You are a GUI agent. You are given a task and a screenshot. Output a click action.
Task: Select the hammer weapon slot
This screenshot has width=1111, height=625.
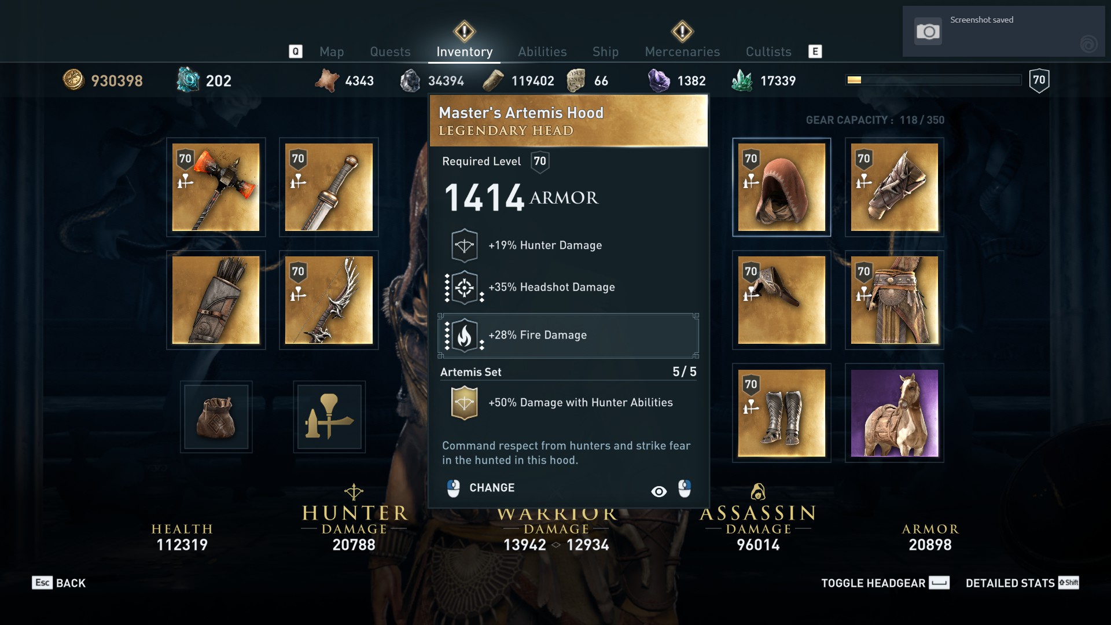click(x=216, y=187)
